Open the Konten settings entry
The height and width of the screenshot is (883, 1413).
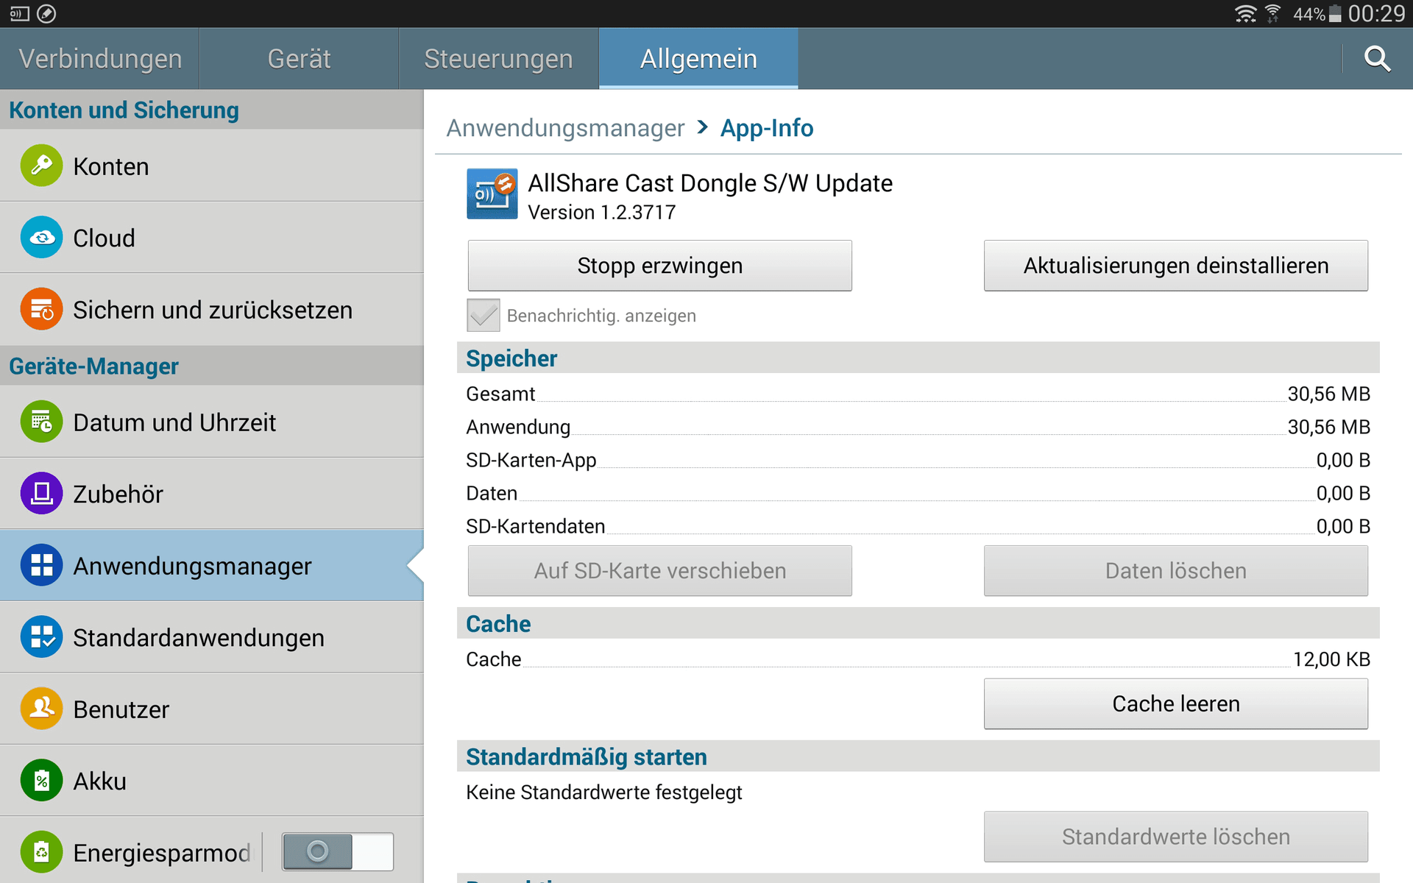(x=212, y=166)
